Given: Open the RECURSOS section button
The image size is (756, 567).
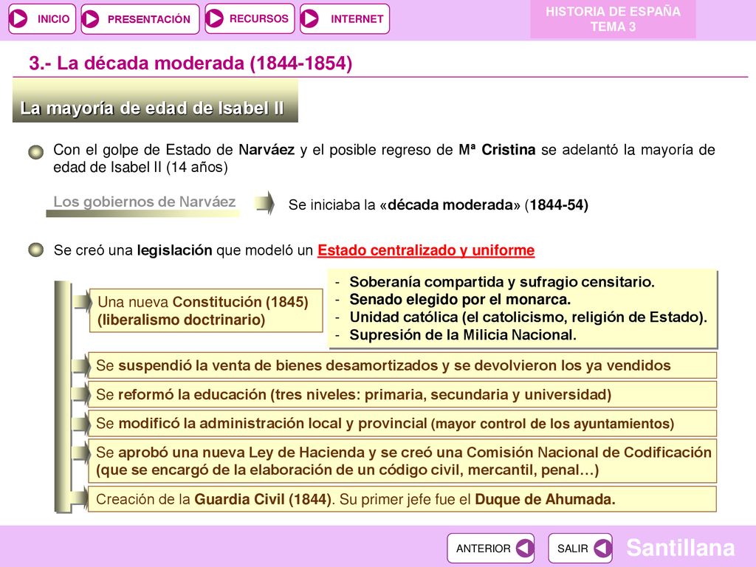Looking at the screenshot, I should (250, 18).
